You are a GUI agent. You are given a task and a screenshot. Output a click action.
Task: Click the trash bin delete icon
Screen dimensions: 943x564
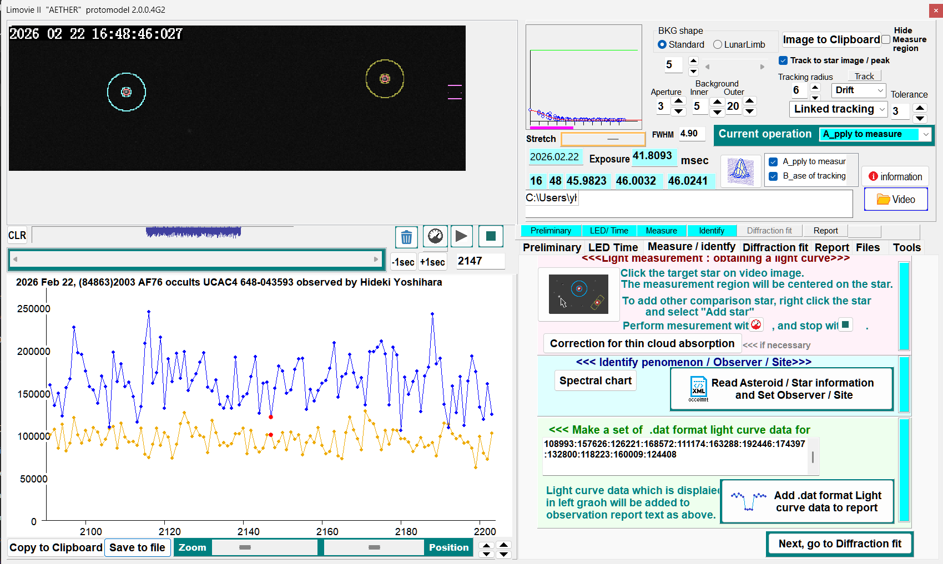click(x=406, y=237)
